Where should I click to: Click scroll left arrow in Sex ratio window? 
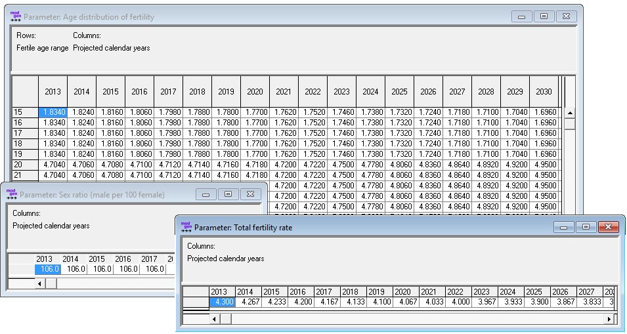point(39,283)
